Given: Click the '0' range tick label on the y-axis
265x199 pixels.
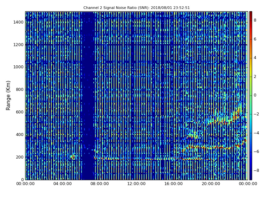Looking at the screenshot, I should pos(22,179).
